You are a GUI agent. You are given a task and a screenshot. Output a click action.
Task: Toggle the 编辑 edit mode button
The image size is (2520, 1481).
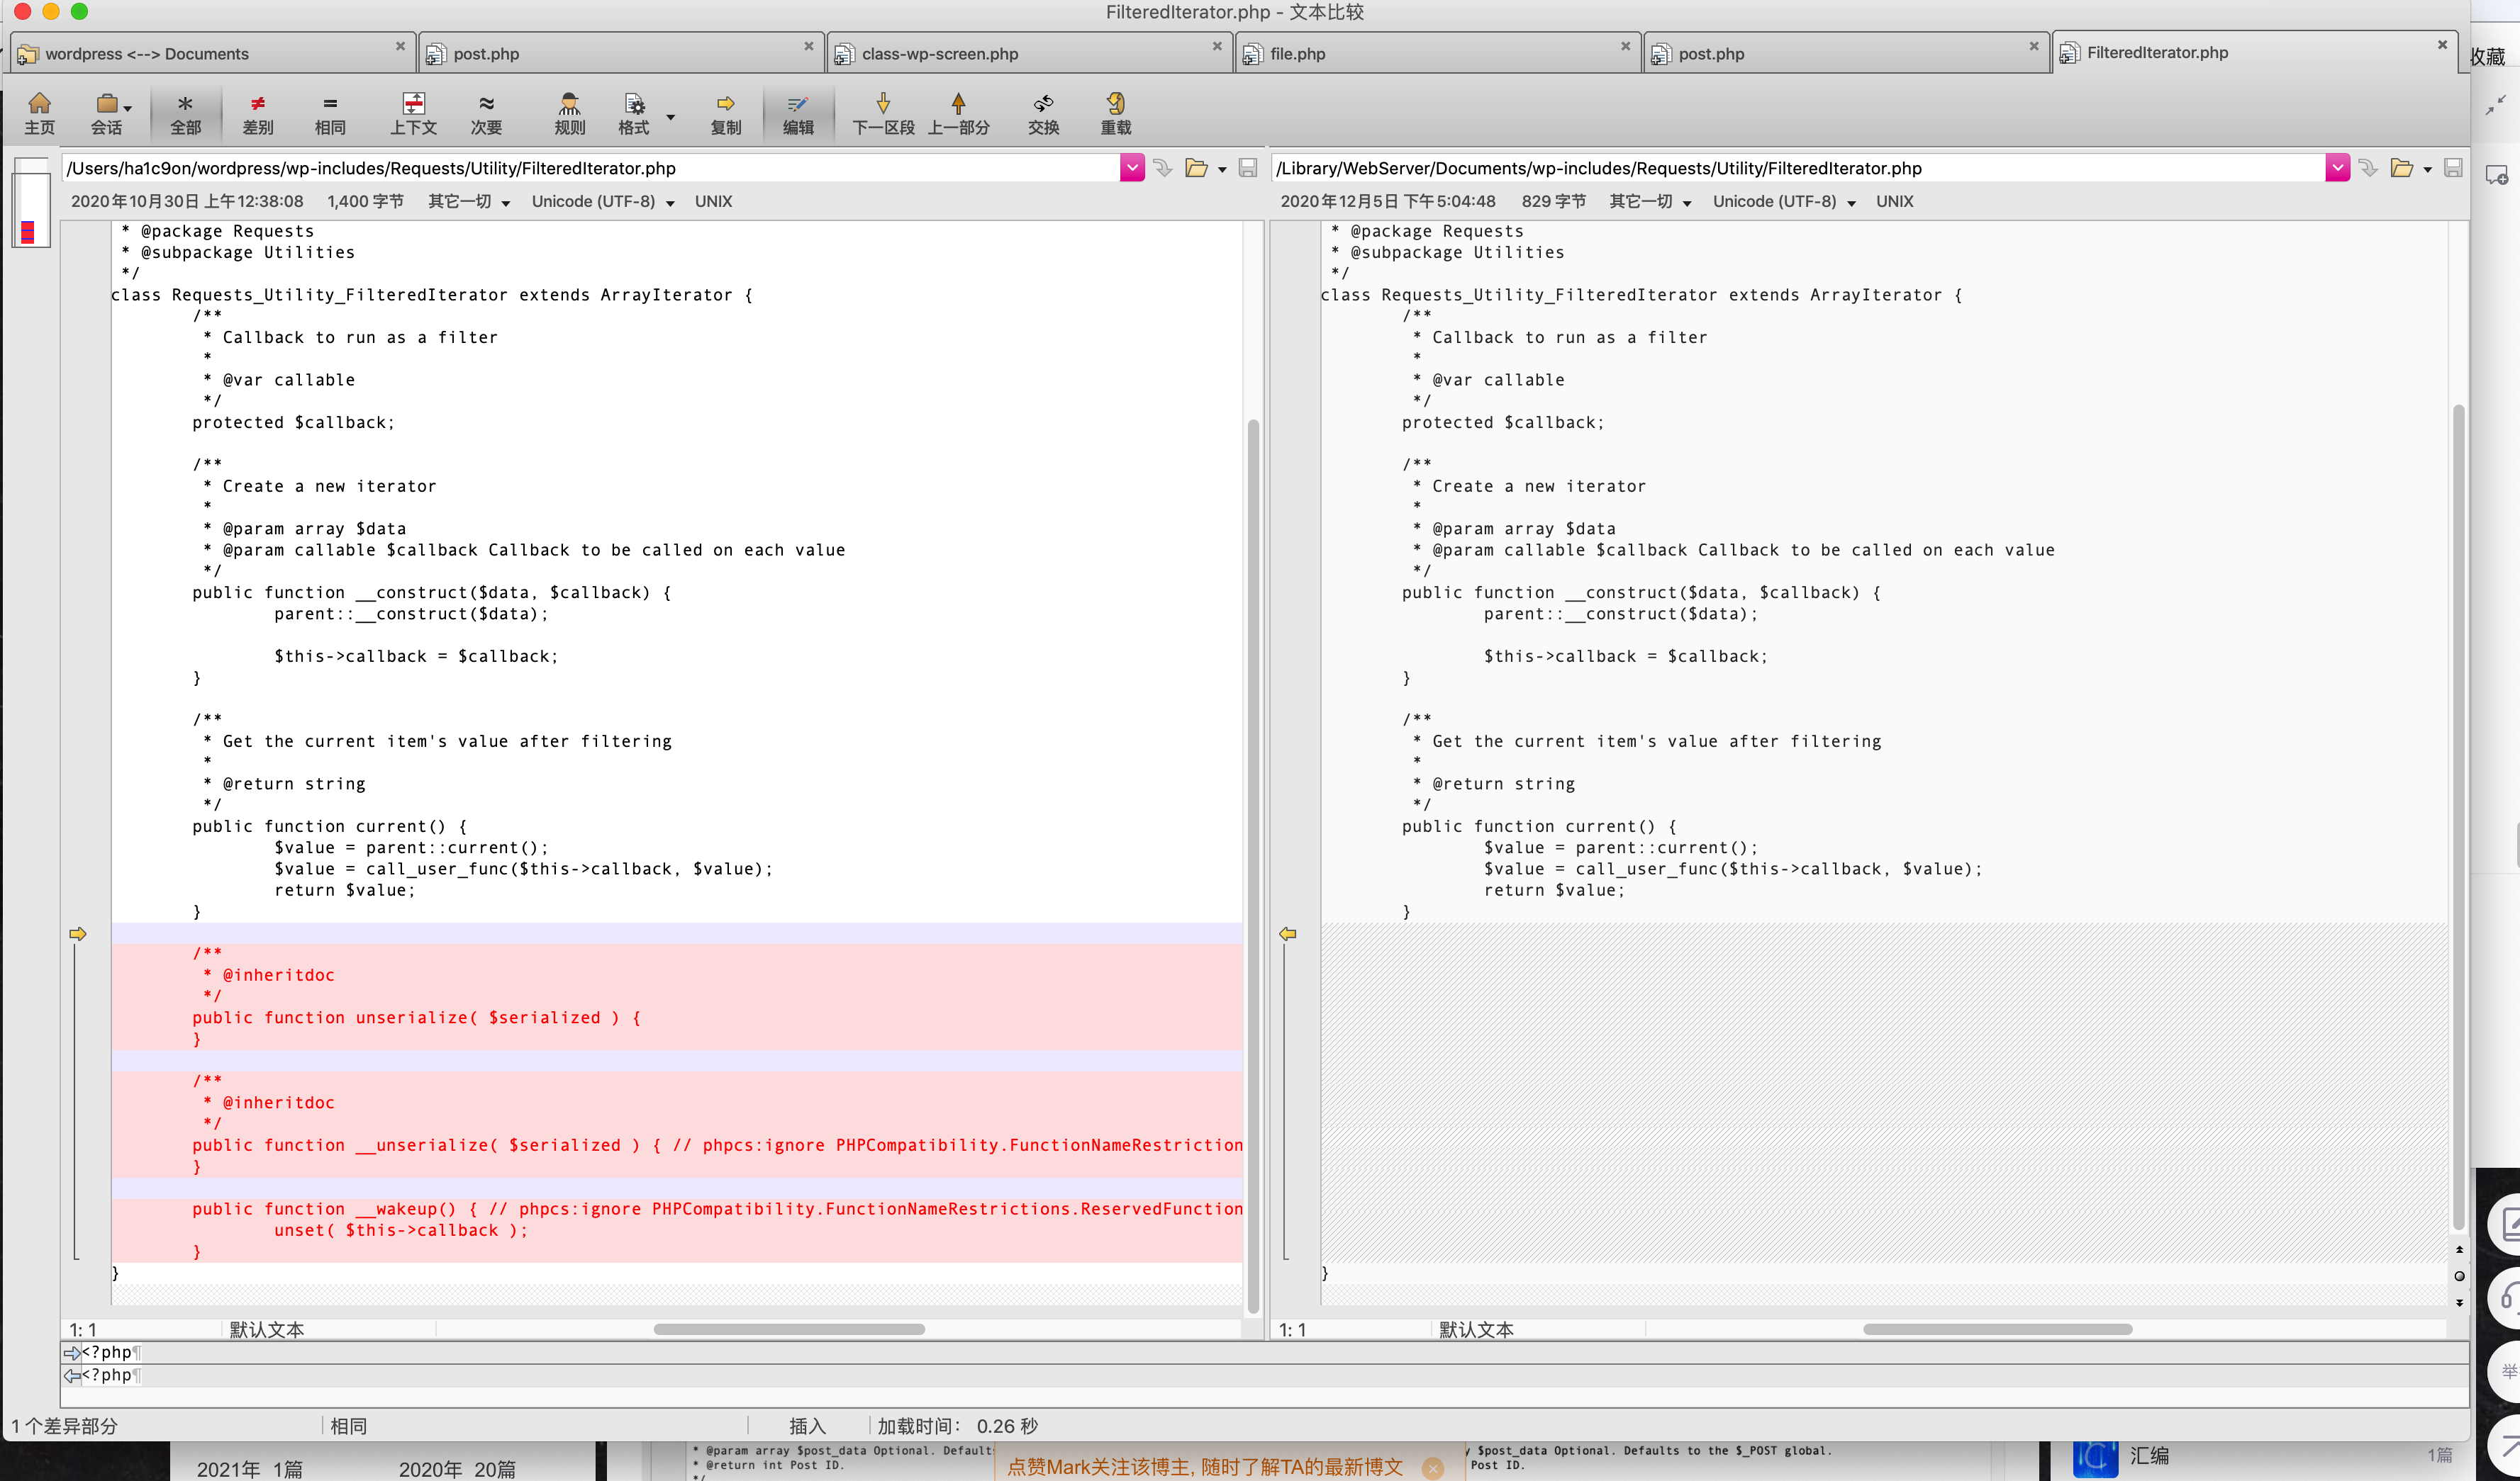[798, 114]
